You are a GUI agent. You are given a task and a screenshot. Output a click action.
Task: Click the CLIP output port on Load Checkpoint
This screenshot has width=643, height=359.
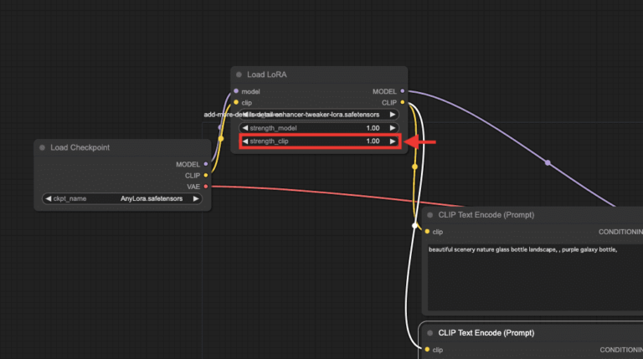206,176
